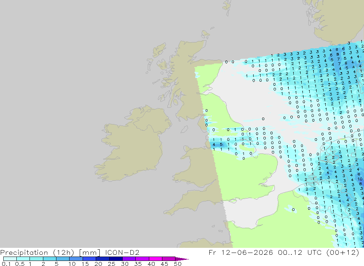Click the legend scale label '30'
Viewport: 364px width, 266px height.
pyautogui.click(x=124, y=264)
